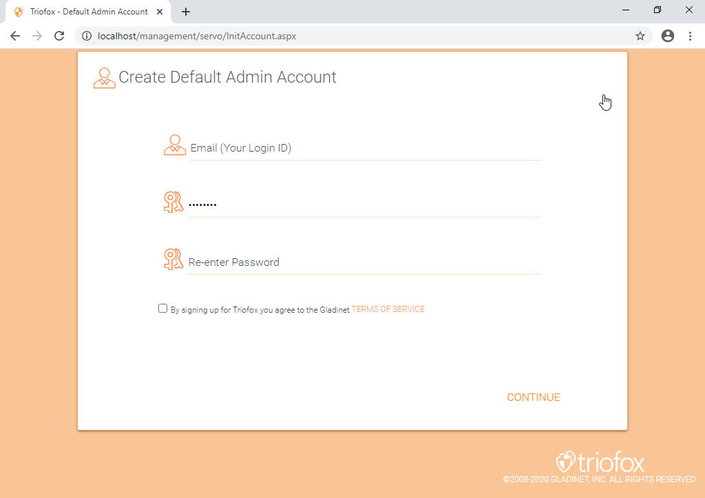
Task: Close the Triofox Default Admin Account tab
Action: tap(160, 12)
